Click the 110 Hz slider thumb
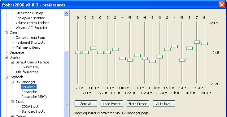227x117 pixels. coord(93,48)
